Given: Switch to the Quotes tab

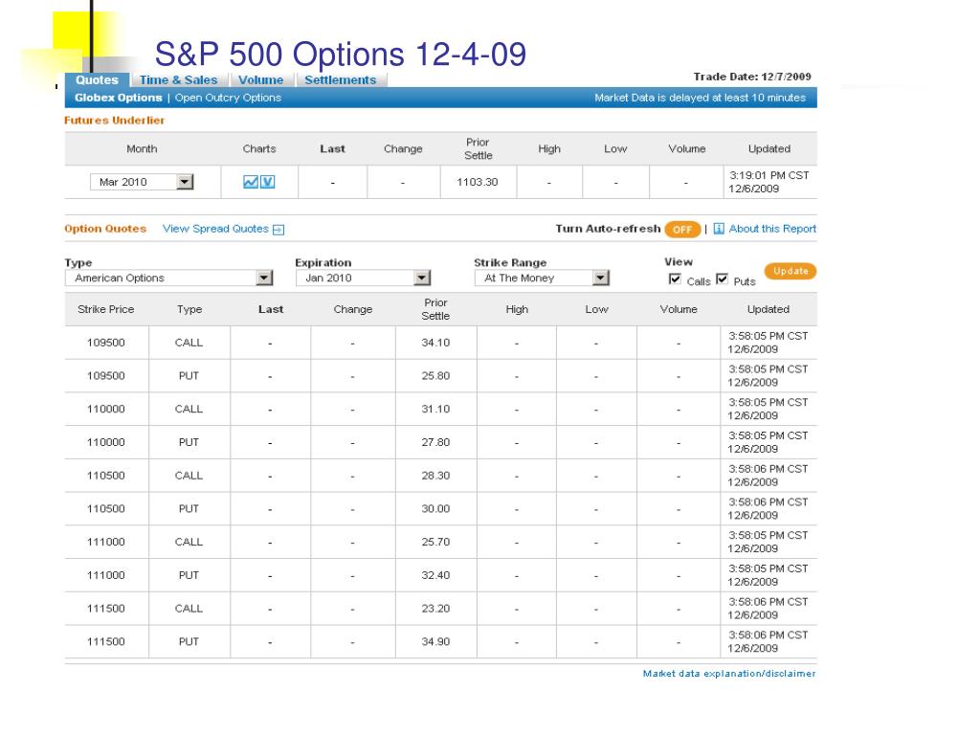Looking at the screenshot, I should coord(97,80).
